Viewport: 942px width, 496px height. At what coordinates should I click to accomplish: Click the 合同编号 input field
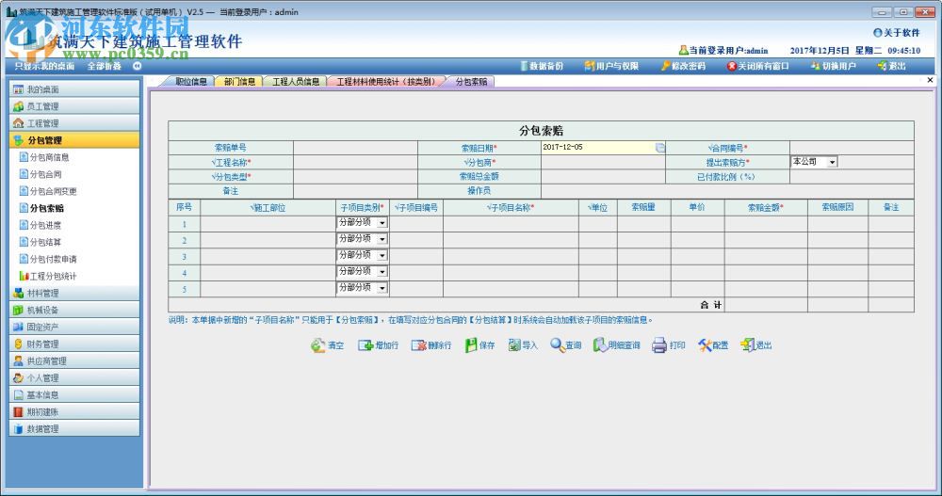click(x=852, y=148)
